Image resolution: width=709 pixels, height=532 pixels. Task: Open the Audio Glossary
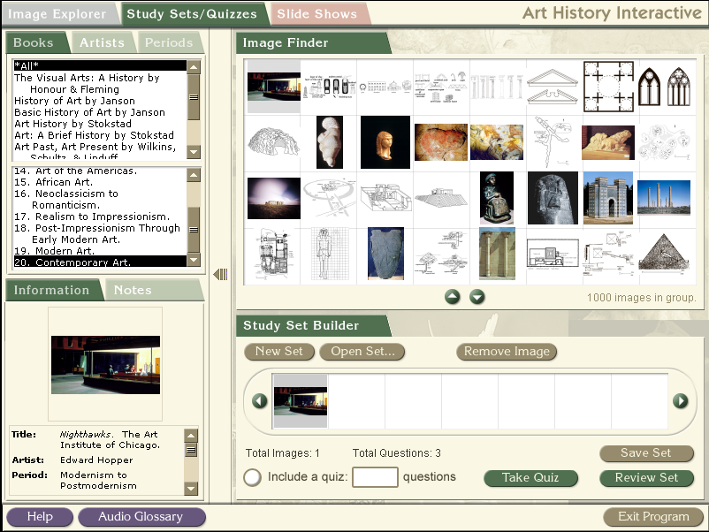(x=141, y=517)
